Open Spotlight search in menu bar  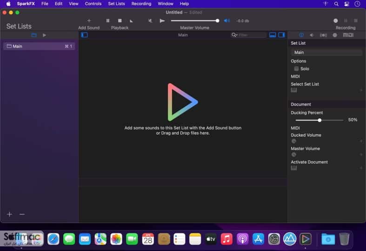click(336, 4)
